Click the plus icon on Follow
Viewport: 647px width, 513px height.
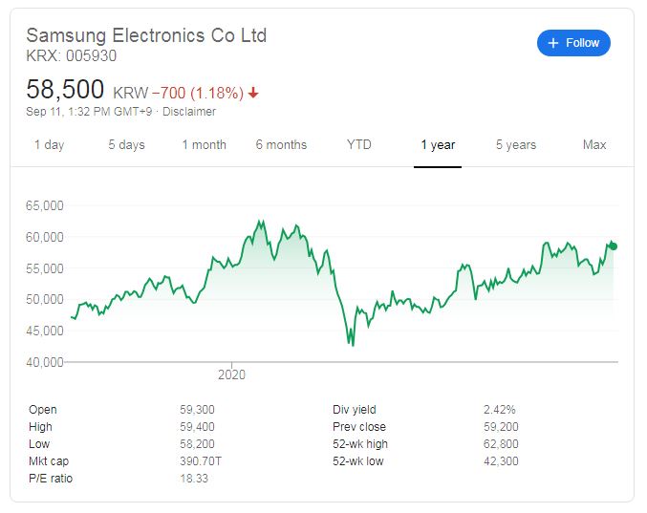point(553,43)
